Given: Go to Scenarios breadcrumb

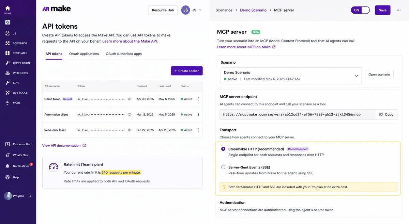Looking at the screenshot, I should pos(224,10).
